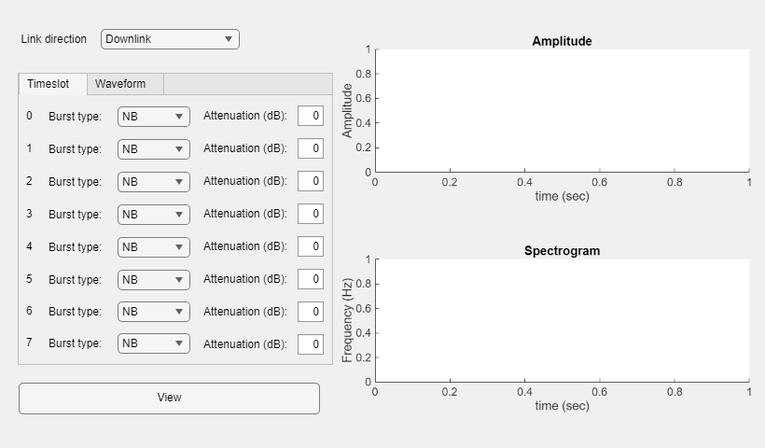
Task: Choose Burst type dropdown for timeslot 3
Action: 154,214
